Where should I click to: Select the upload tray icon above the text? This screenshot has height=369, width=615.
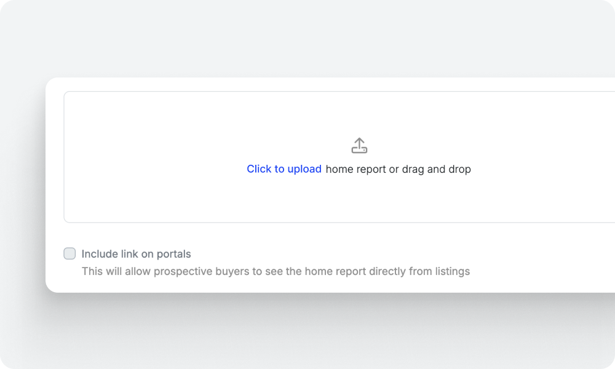[359, 145]
